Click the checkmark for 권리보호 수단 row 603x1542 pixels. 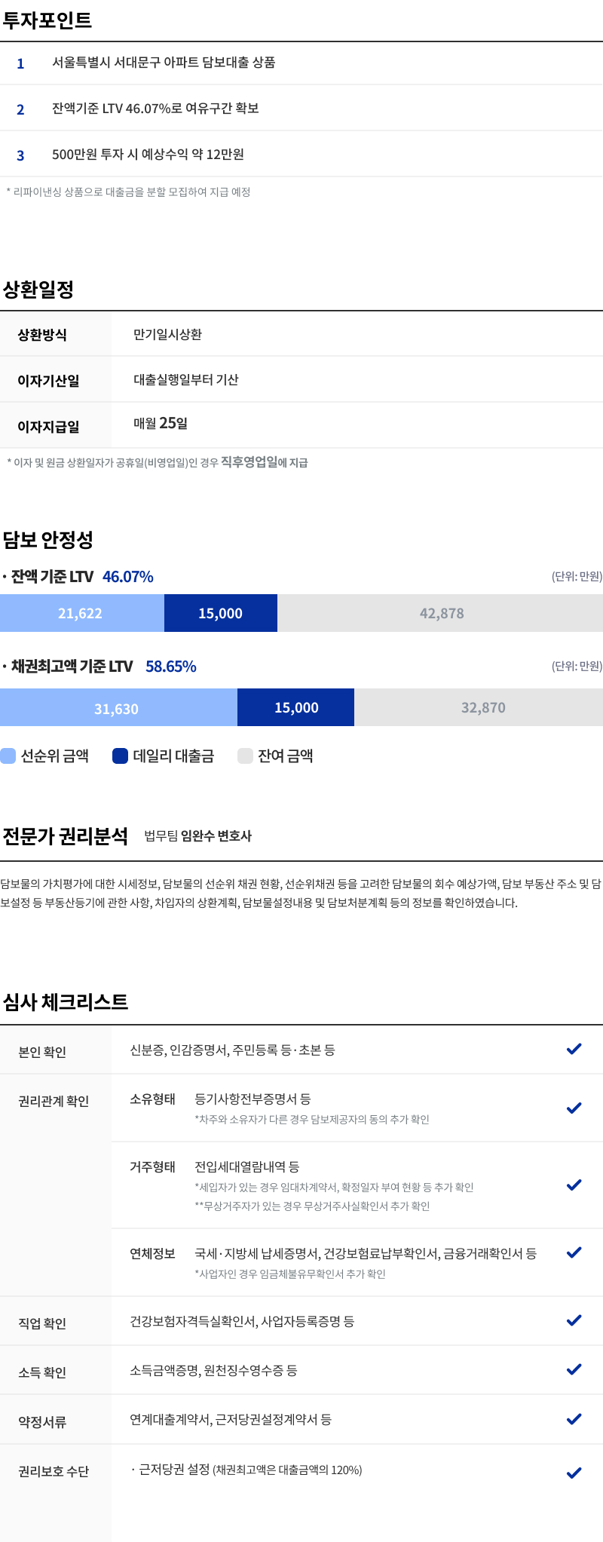pyautogui.click(x=574, y=1472)
